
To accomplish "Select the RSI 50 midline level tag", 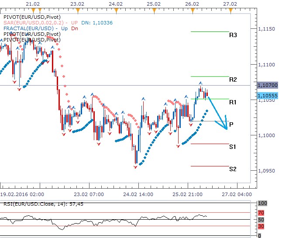I will [x=261, y=219].
